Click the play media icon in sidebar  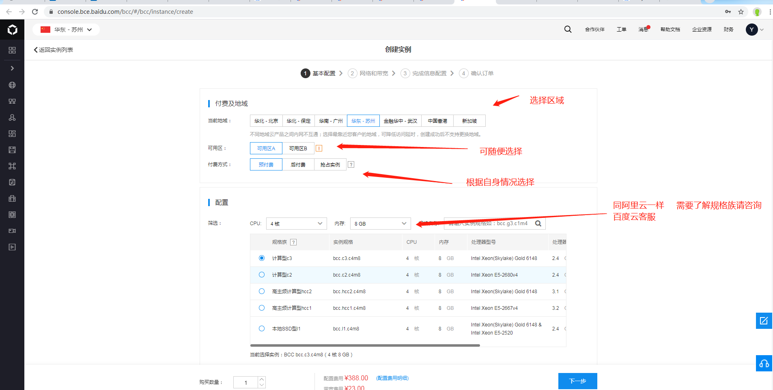[x=12, y=247]
